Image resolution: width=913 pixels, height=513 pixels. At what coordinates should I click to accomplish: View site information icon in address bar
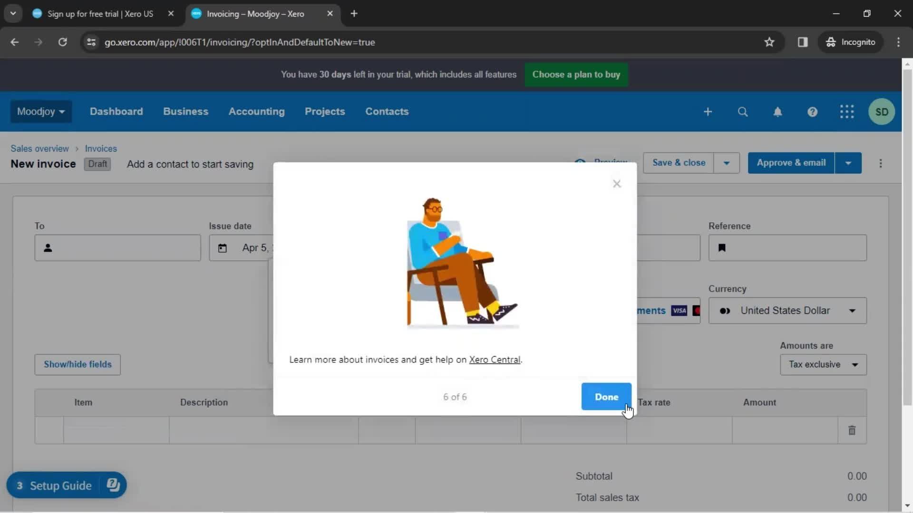click(91, 42)
